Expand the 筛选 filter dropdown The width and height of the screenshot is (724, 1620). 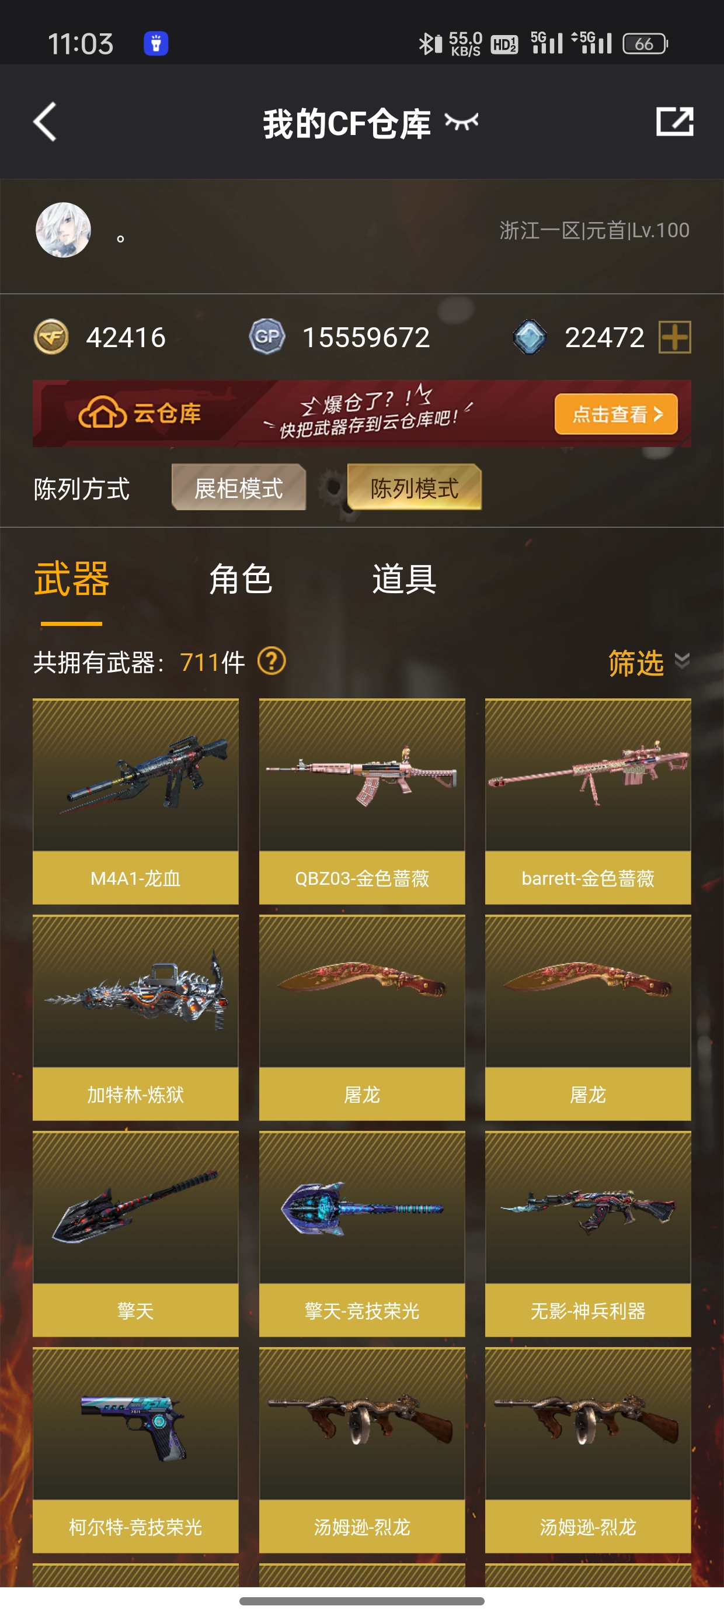coord(649,663)
